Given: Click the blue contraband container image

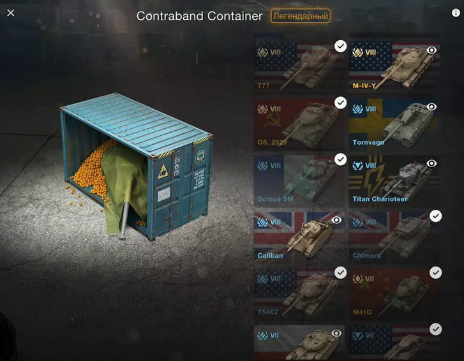Looking at the screenshot, I should tap(137, 166).
